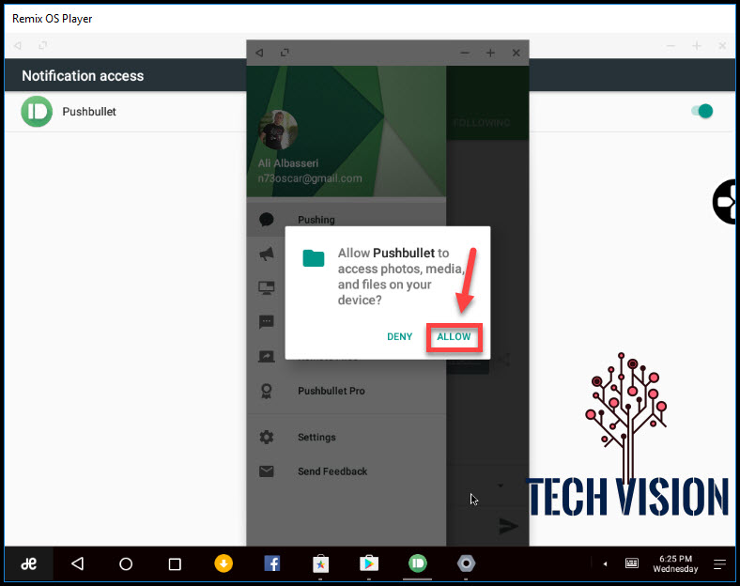Image resolution: width=740 pixels, height=586 pixels.
Task: Click the remote files laptop icon
Action: click(x=266, y=356)
